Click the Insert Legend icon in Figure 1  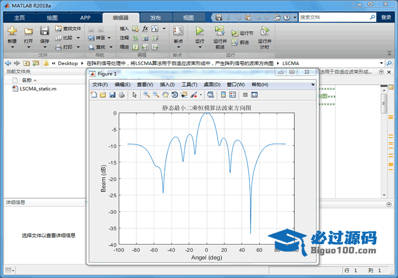233,95
